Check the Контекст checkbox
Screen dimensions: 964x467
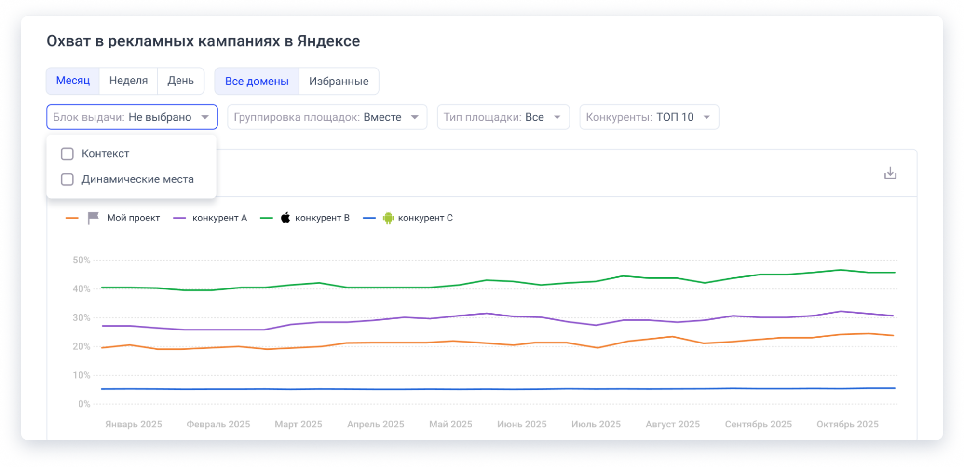point(67,154)
